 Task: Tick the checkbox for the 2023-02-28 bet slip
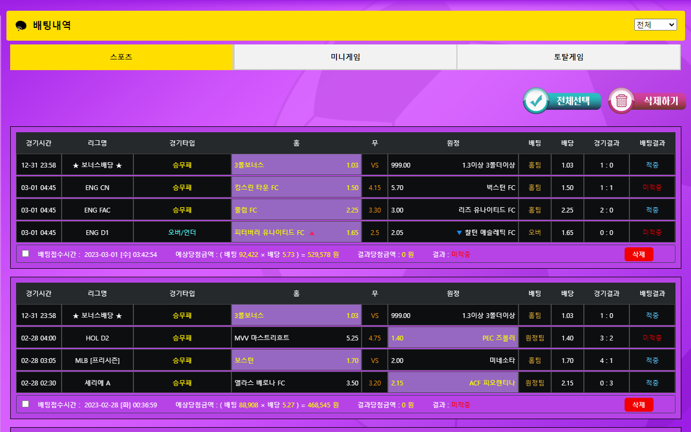point(26,404)
